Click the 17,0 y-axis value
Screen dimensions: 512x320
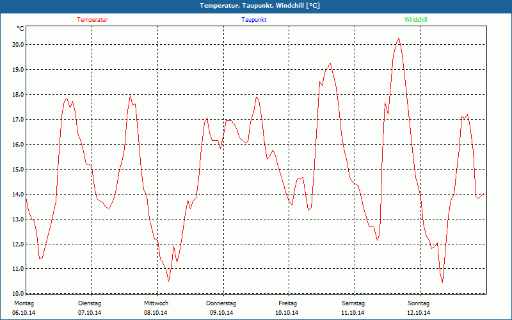click(18, 120)
